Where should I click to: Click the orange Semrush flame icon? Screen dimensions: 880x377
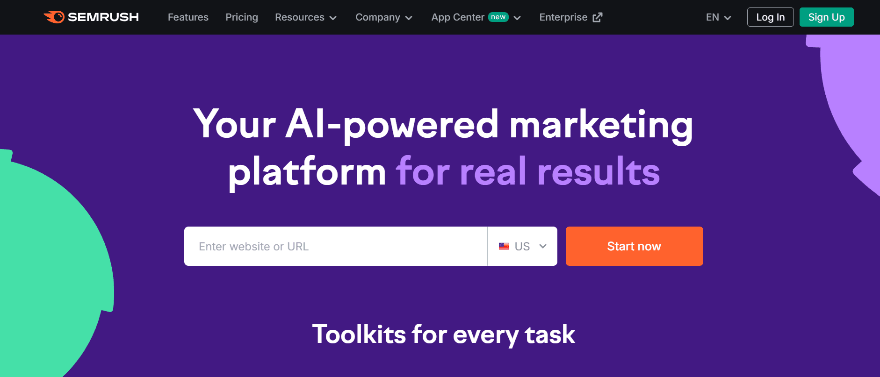pos(54,17)
